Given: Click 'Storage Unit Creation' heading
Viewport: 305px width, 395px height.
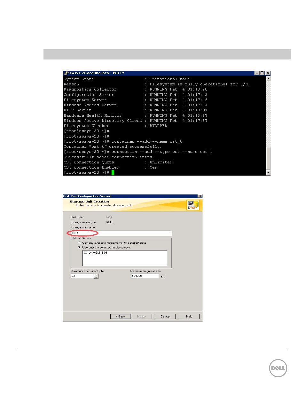Looking at the screenshot, I should 89,201.
